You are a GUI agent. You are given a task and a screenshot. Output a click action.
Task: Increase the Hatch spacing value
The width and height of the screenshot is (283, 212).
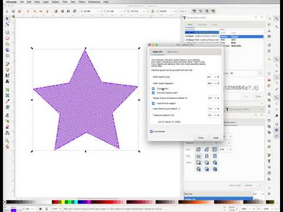pos(218,77)
